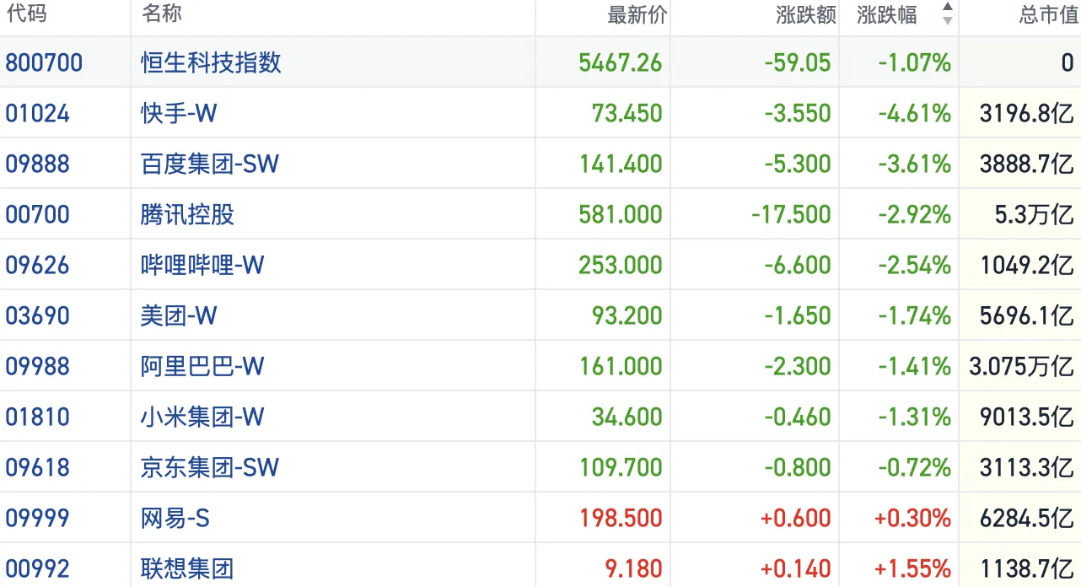
Task: Select the 代码 column header
Action: click(x=26, y=13)
